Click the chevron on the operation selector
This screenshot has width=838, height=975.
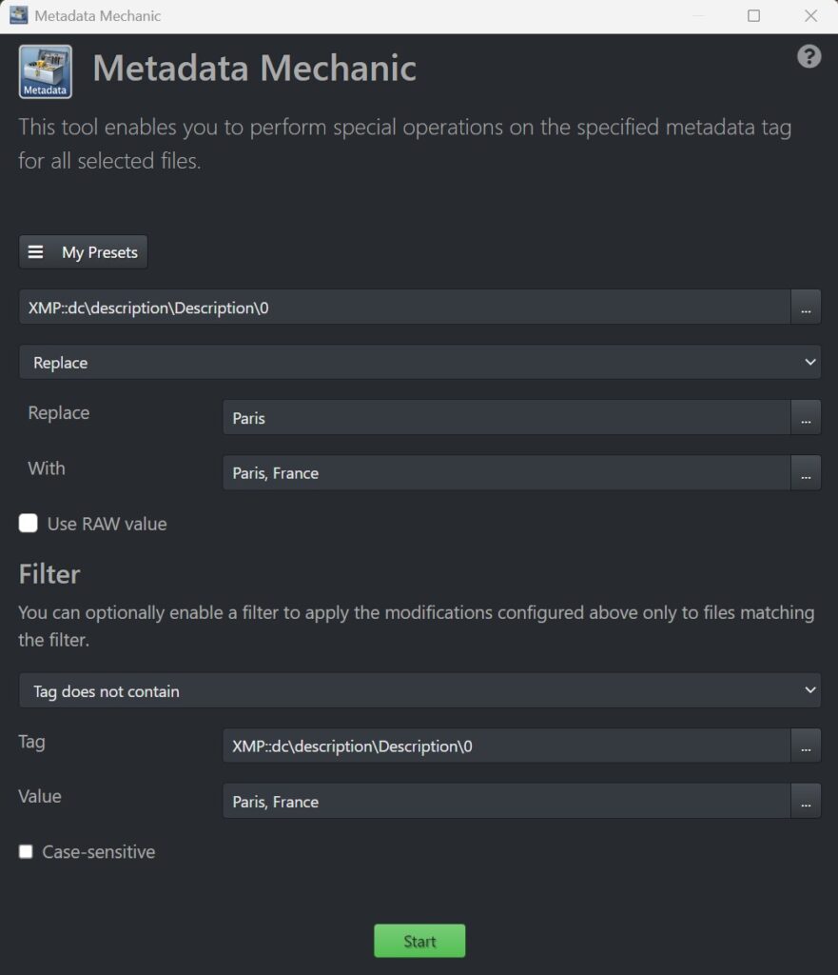(809, 362)
